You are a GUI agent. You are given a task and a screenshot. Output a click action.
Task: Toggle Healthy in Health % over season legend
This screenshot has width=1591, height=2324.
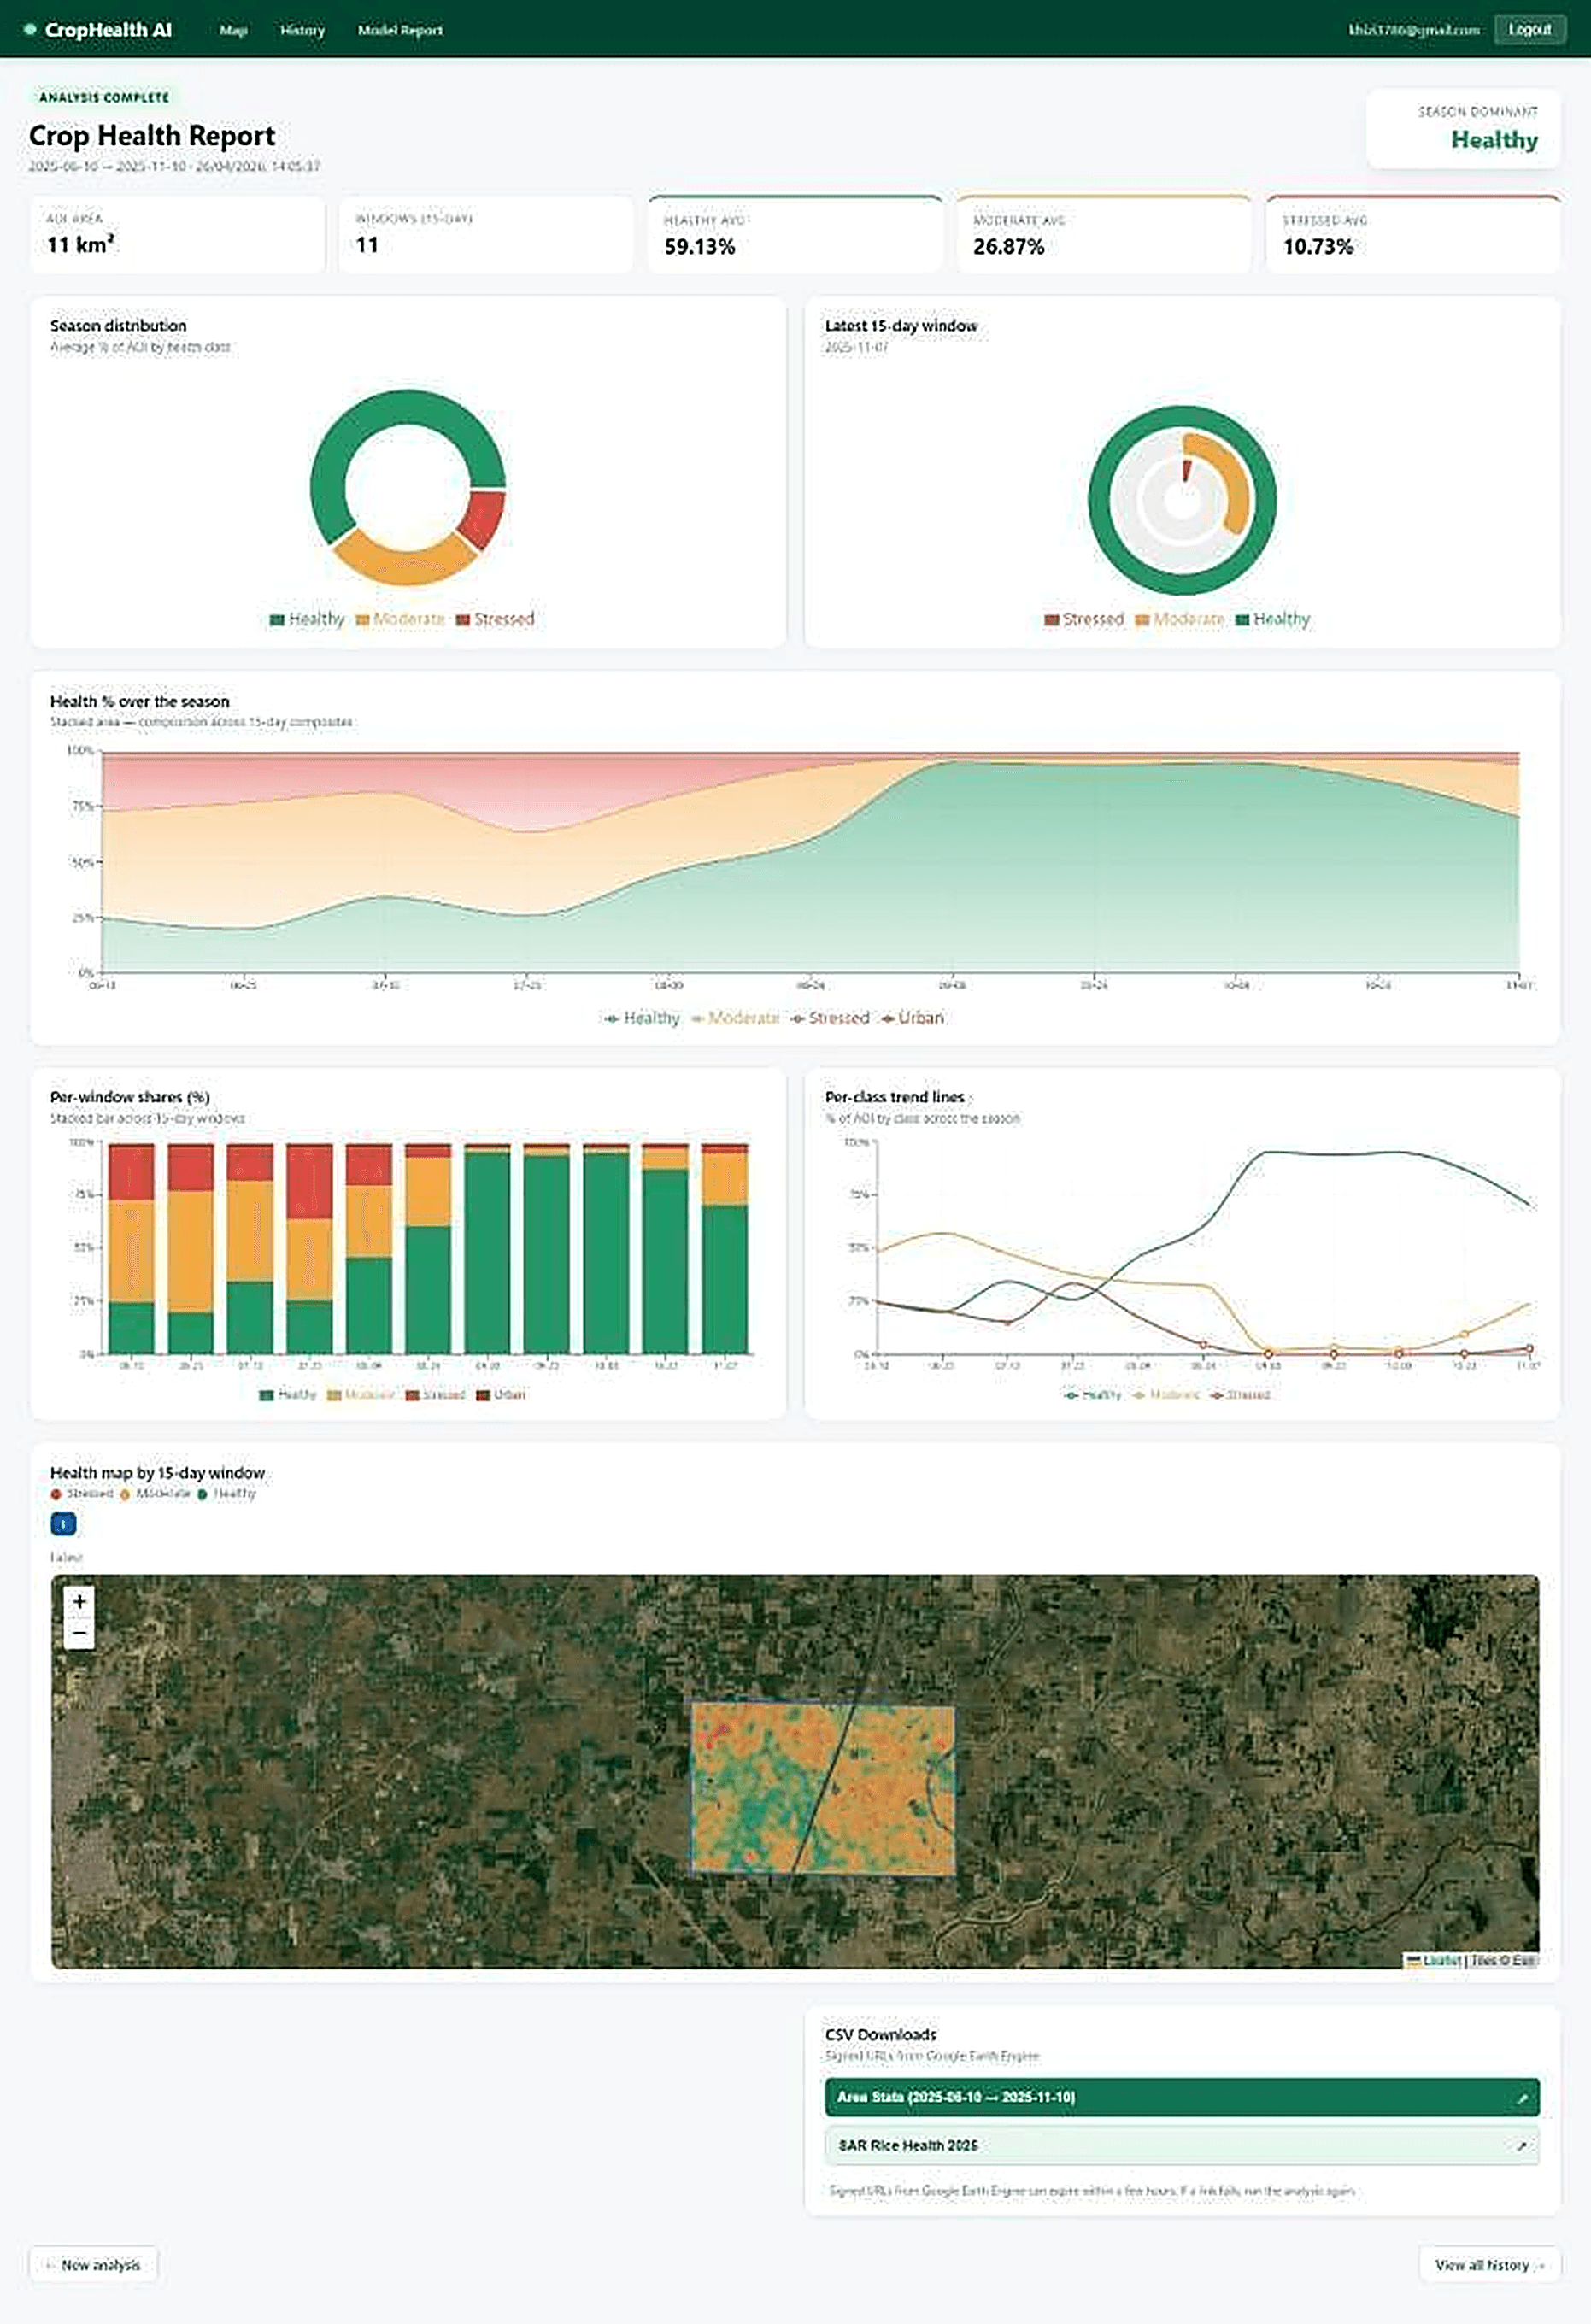point(642,1018)
